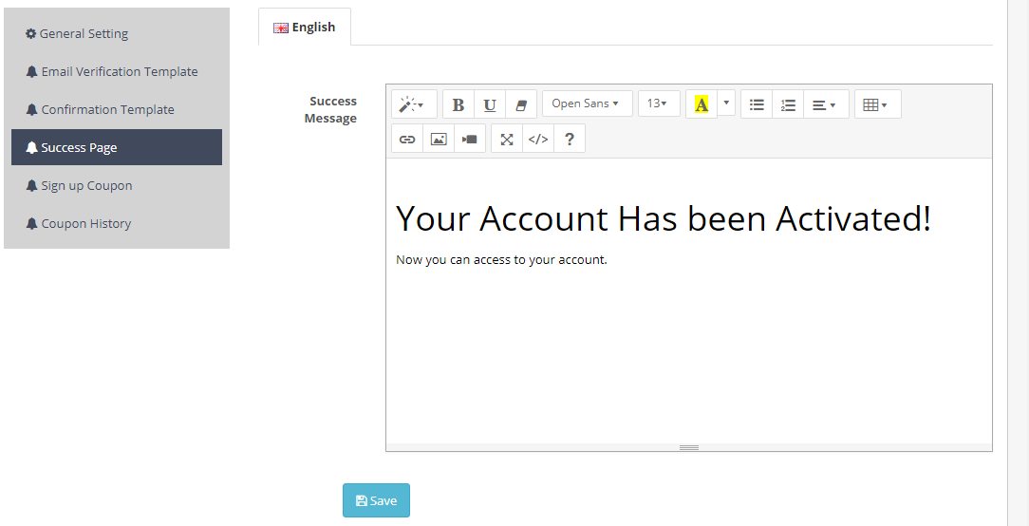Image resolution: width=1029 pixels, height=526 pixels.
Task: Click the eraser remove font style icon
Action: [x=521, y=104]
